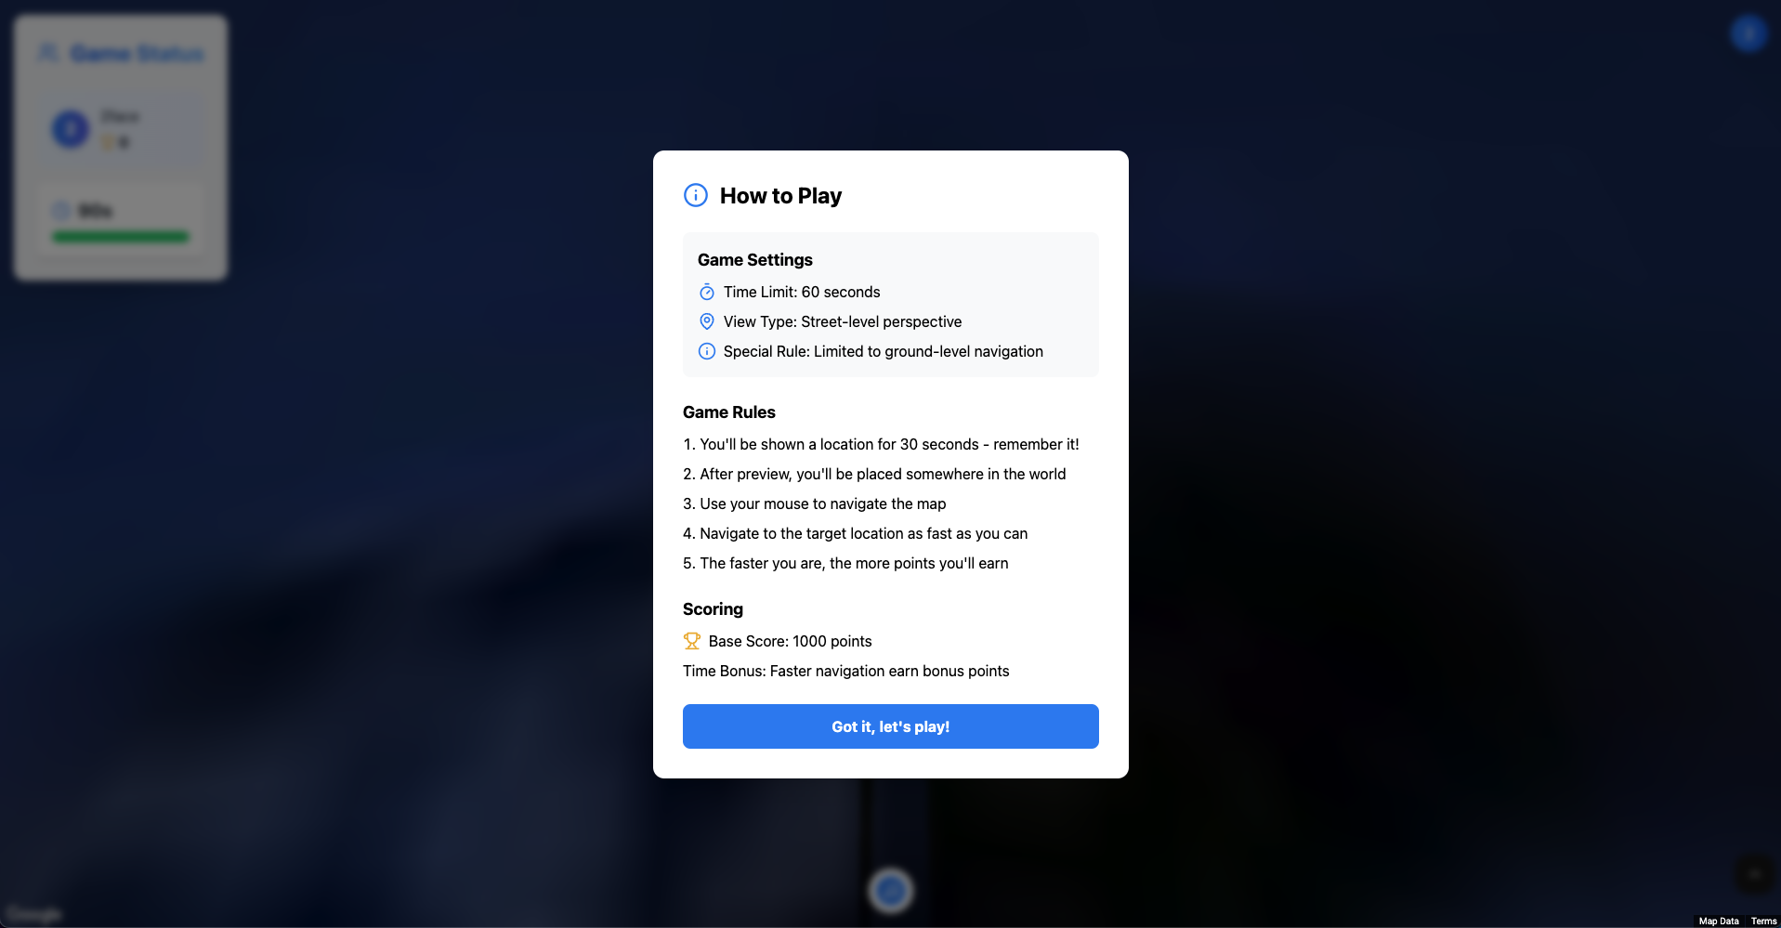Image resolution: width=1781 pixels, height=928 pixels.
Task: Click the green timer progress bar
Action: tap(121, 237)
